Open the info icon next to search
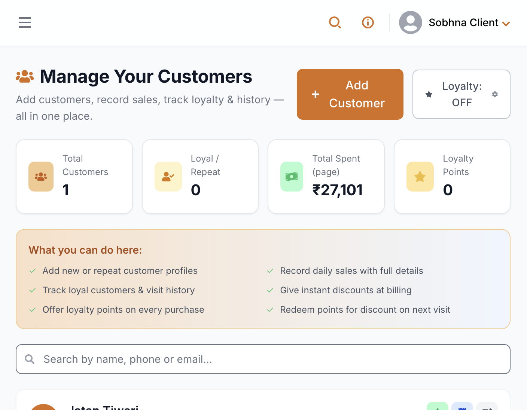Image resolution: width=527 pixels, height=410 pixels. tap(368, 22)
